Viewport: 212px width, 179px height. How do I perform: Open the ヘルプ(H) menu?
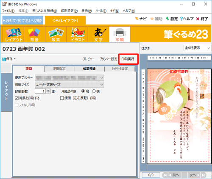tap(129, 11)
